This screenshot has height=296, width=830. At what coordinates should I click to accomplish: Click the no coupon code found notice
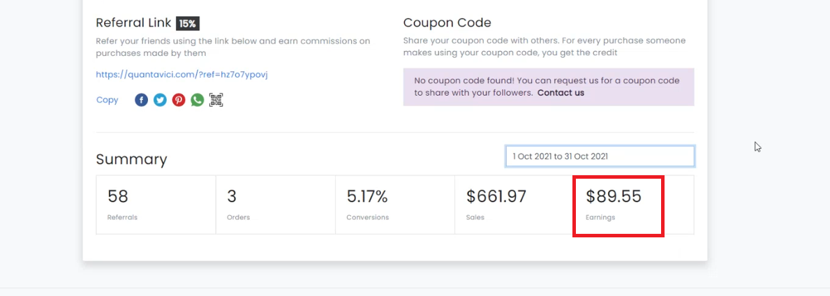pyautogui.click(x=549, y=87)
